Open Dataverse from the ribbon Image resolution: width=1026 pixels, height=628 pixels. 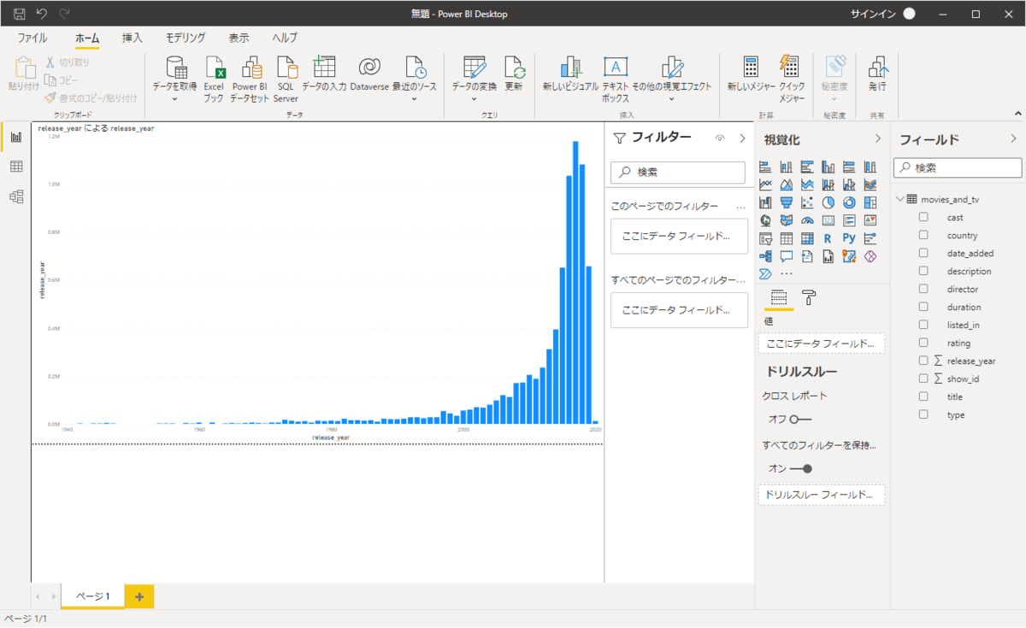[x=369, y=74]
